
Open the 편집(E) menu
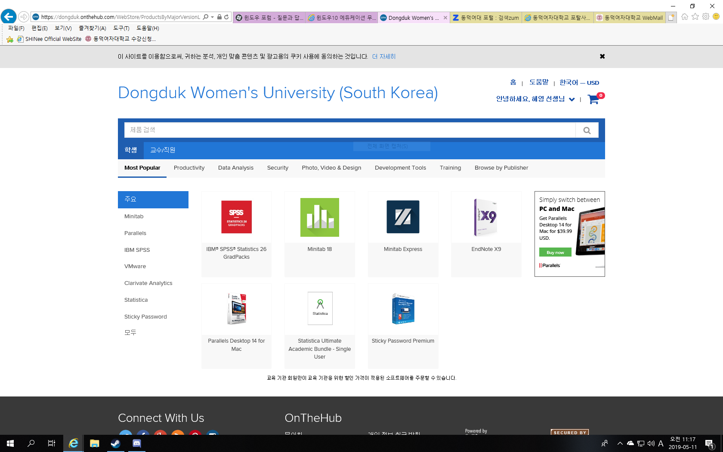click(40, 28)
